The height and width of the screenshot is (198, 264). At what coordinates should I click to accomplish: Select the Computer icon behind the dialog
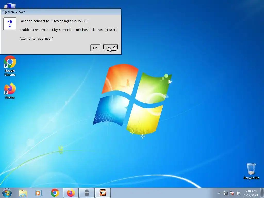[x=10, y=6]
